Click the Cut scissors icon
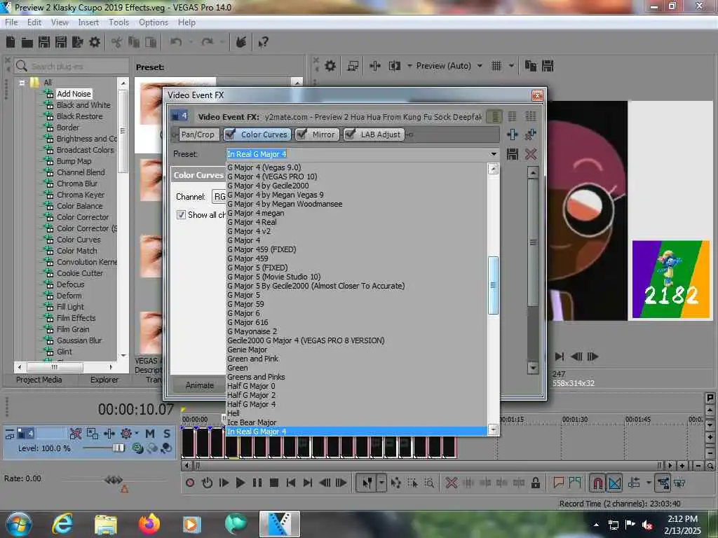718x538 pixels. click(x=116, y=43)
